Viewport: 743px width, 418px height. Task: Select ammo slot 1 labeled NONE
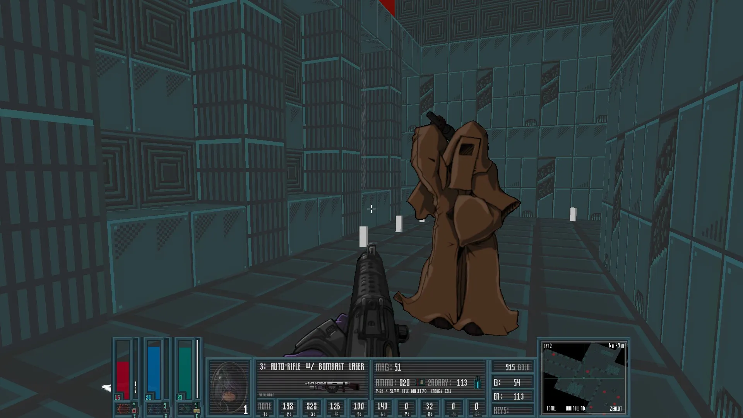click(265, 408)
